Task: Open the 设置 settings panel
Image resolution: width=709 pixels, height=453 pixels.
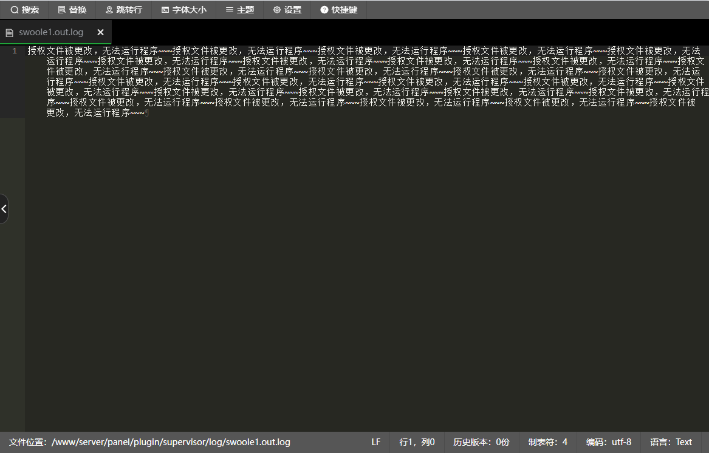Action: click(x=287, y=10)
